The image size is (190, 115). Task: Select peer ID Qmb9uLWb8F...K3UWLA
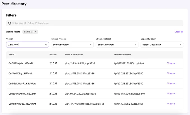22,84
